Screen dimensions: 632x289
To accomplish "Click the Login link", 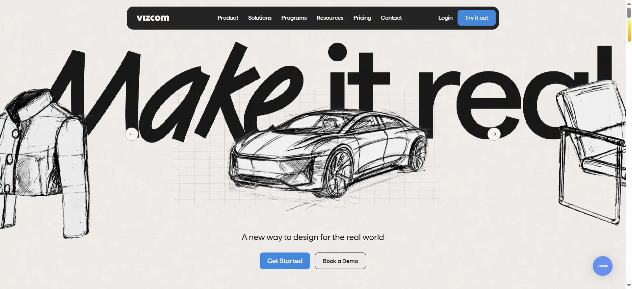I will tap(445, 18).
